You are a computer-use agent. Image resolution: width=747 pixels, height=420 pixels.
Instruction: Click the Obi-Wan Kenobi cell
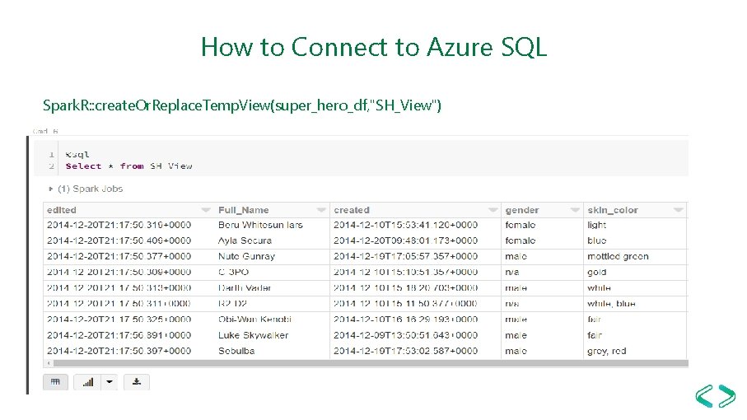pyautogui.click(x=254, y=319)
